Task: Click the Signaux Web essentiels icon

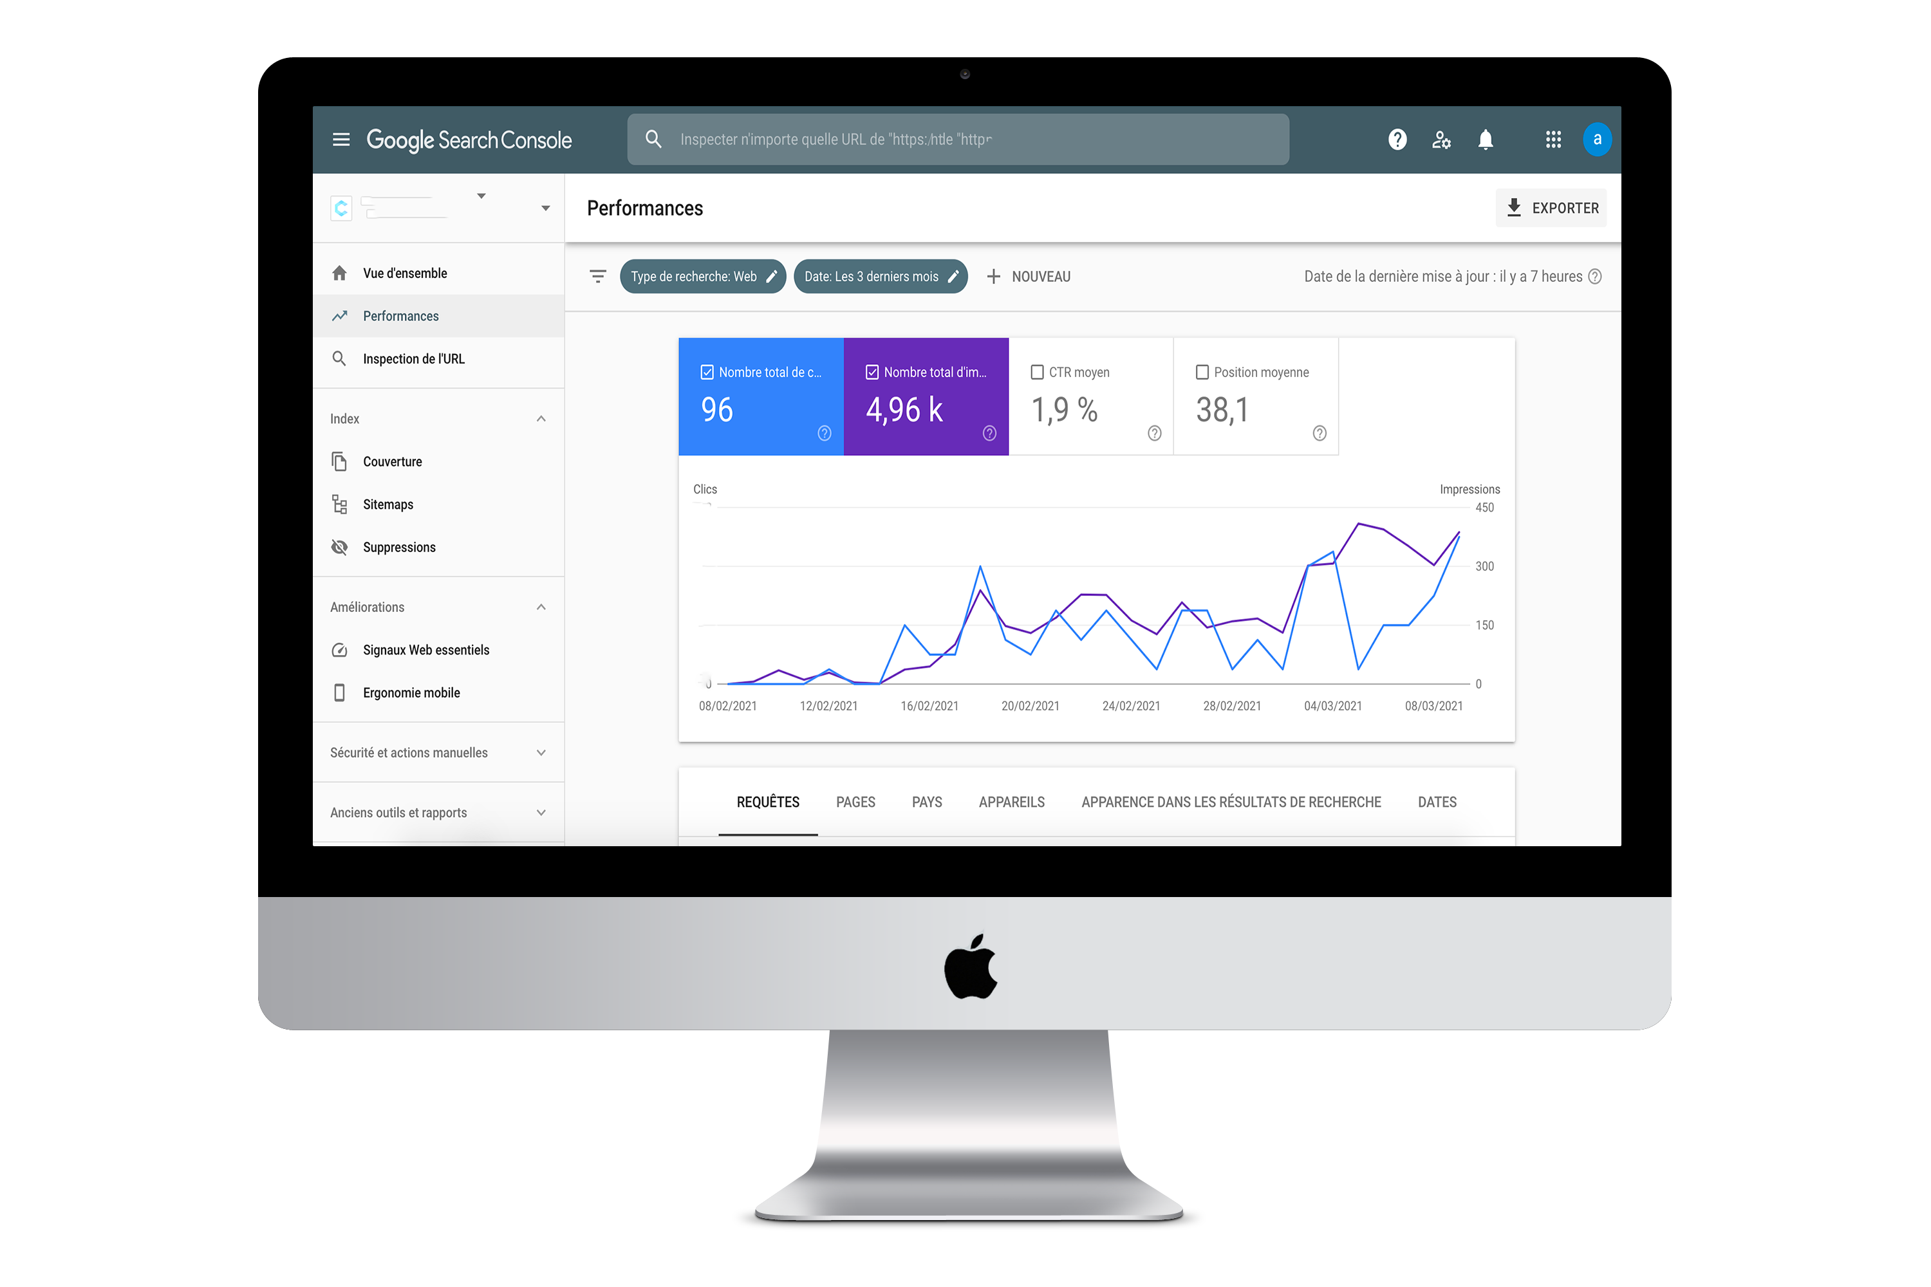Action: tap(340, 651)
